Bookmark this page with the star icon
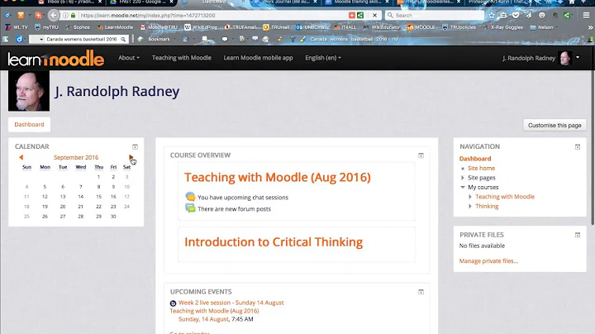595x334 pixels. pyautogui.click(x=492, y=15)
